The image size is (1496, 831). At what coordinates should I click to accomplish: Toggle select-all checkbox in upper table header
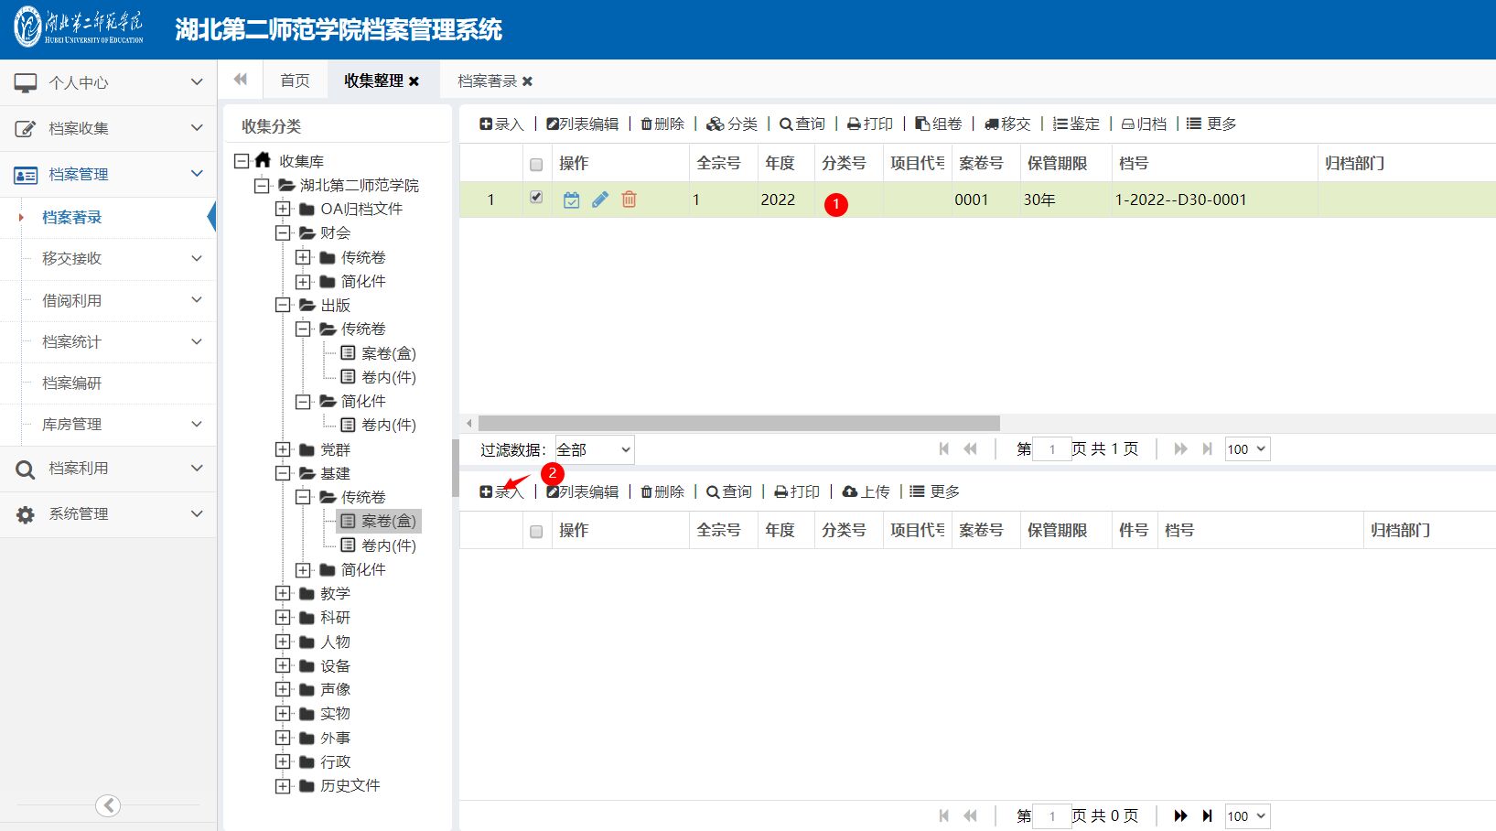536,165
